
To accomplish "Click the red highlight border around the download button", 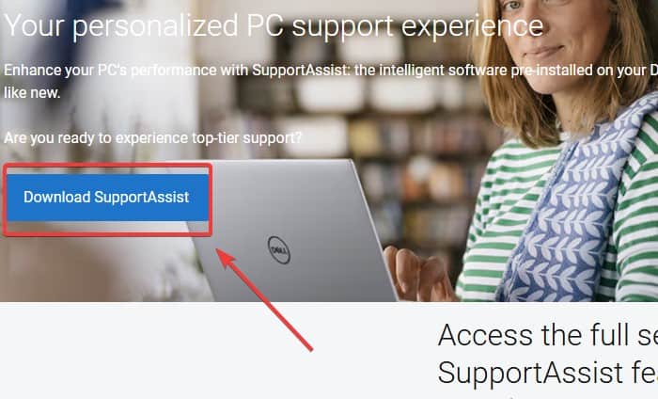I will (x=107, y=165).
